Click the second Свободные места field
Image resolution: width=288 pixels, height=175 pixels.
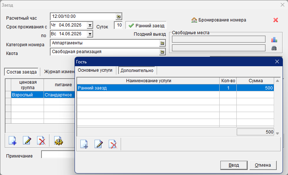(x=219, y=48)
